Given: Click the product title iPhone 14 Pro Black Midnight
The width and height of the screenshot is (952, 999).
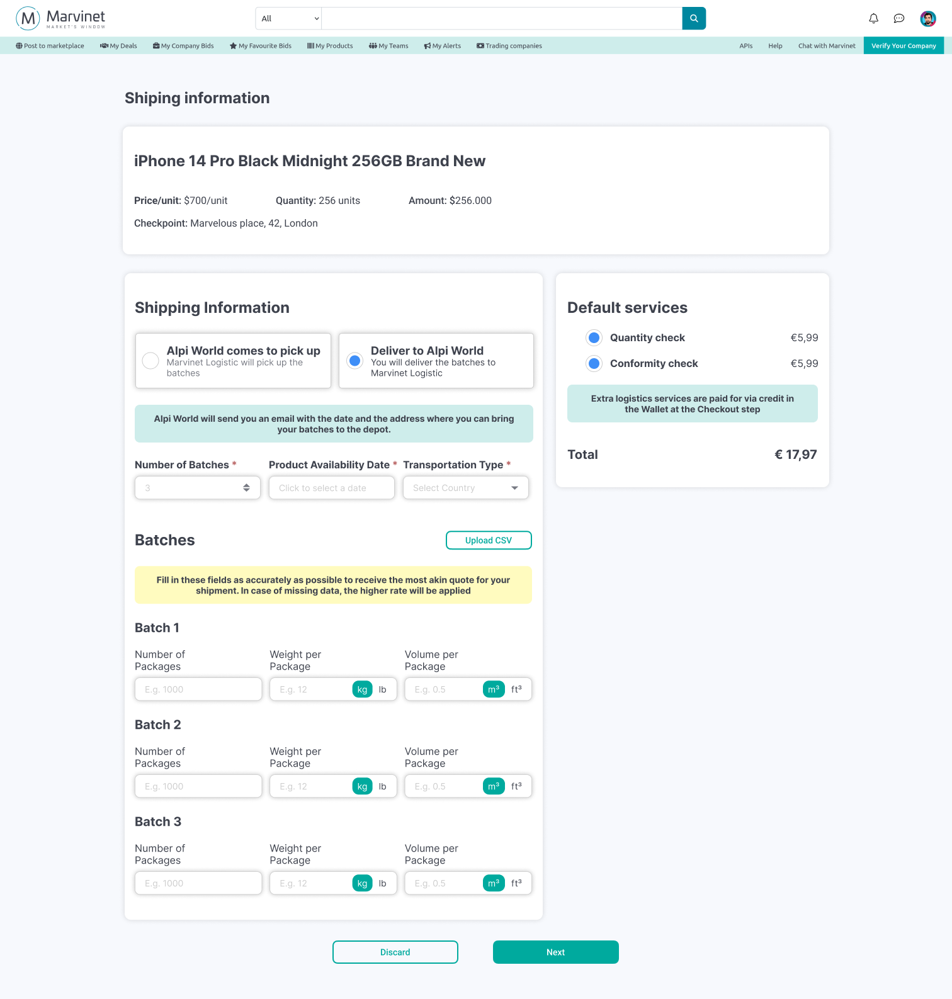Looking at the screenshot, I should pos(310,161).
